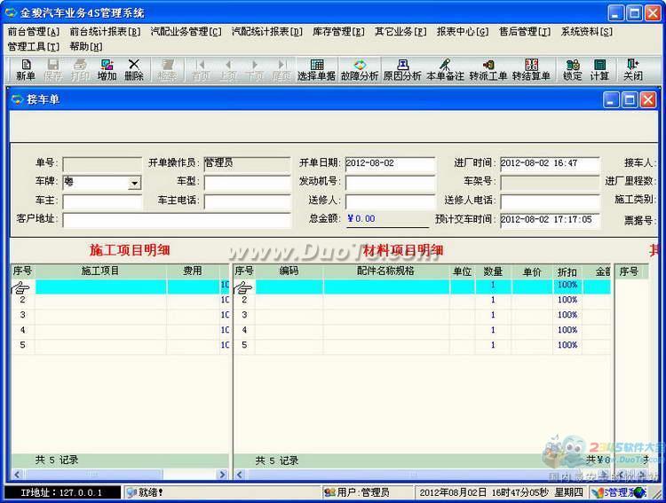Open 其它业务[F] menu
666x503 pixels.
click(400, 31)
